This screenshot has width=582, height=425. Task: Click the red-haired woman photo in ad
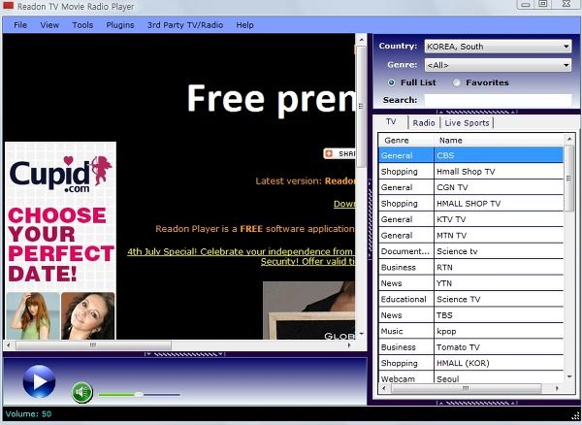tap(33, 316)
